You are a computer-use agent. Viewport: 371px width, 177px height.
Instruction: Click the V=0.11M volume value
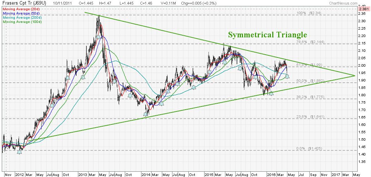pos(169,3)
